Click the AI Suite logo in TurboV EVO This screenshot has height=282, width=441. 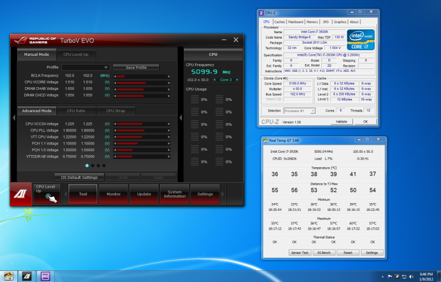click(x=21, y=194)
